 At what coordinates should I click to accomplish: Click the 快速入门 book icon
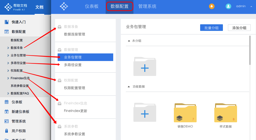click(x=7, y=22)
